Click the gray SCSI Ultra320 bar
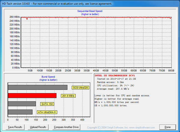This screenshot has height=132, width=180. tap(37, 87)
